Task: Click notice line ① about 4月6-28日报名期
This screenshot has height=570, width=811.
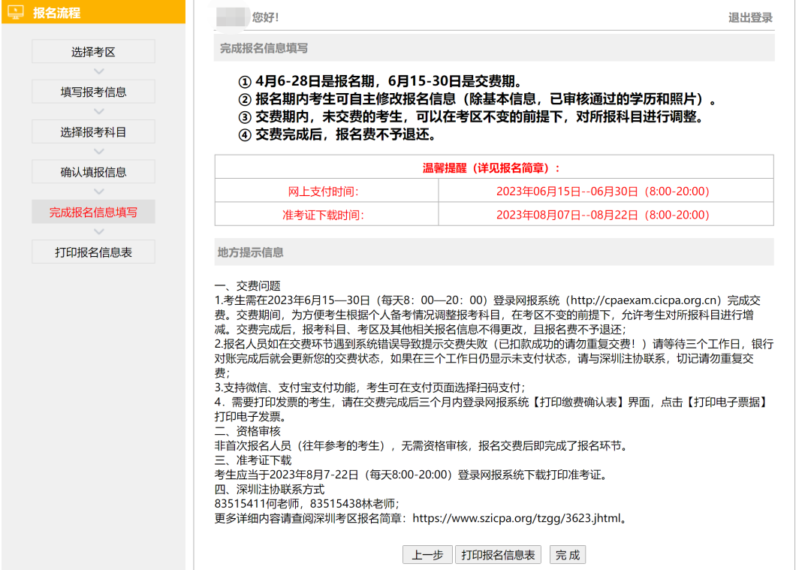Action: [x=380, y=81]
